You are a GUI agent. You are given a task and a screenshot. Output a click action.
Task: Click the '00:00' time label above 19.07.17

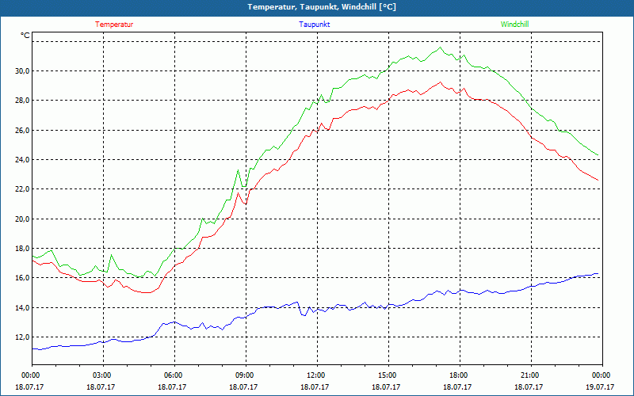601,375
